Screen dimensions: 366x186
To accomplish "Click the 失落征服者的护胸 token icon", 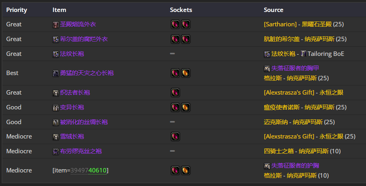I will [x=267, y=166].
